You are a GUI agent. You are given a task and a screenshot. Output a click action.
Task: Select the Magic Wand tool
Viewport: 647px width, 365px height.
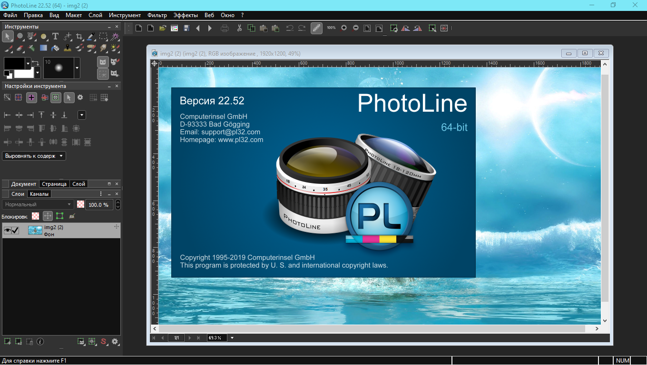coord(115,36)
